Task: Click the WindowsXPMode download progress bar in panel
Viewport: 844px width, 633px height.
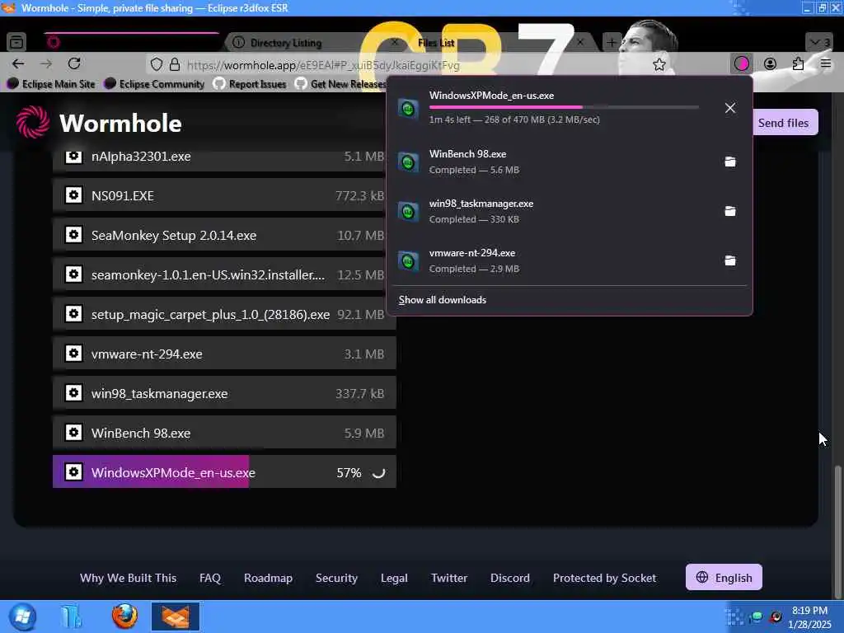Action: pyautogui.click(x=564, y=107)
